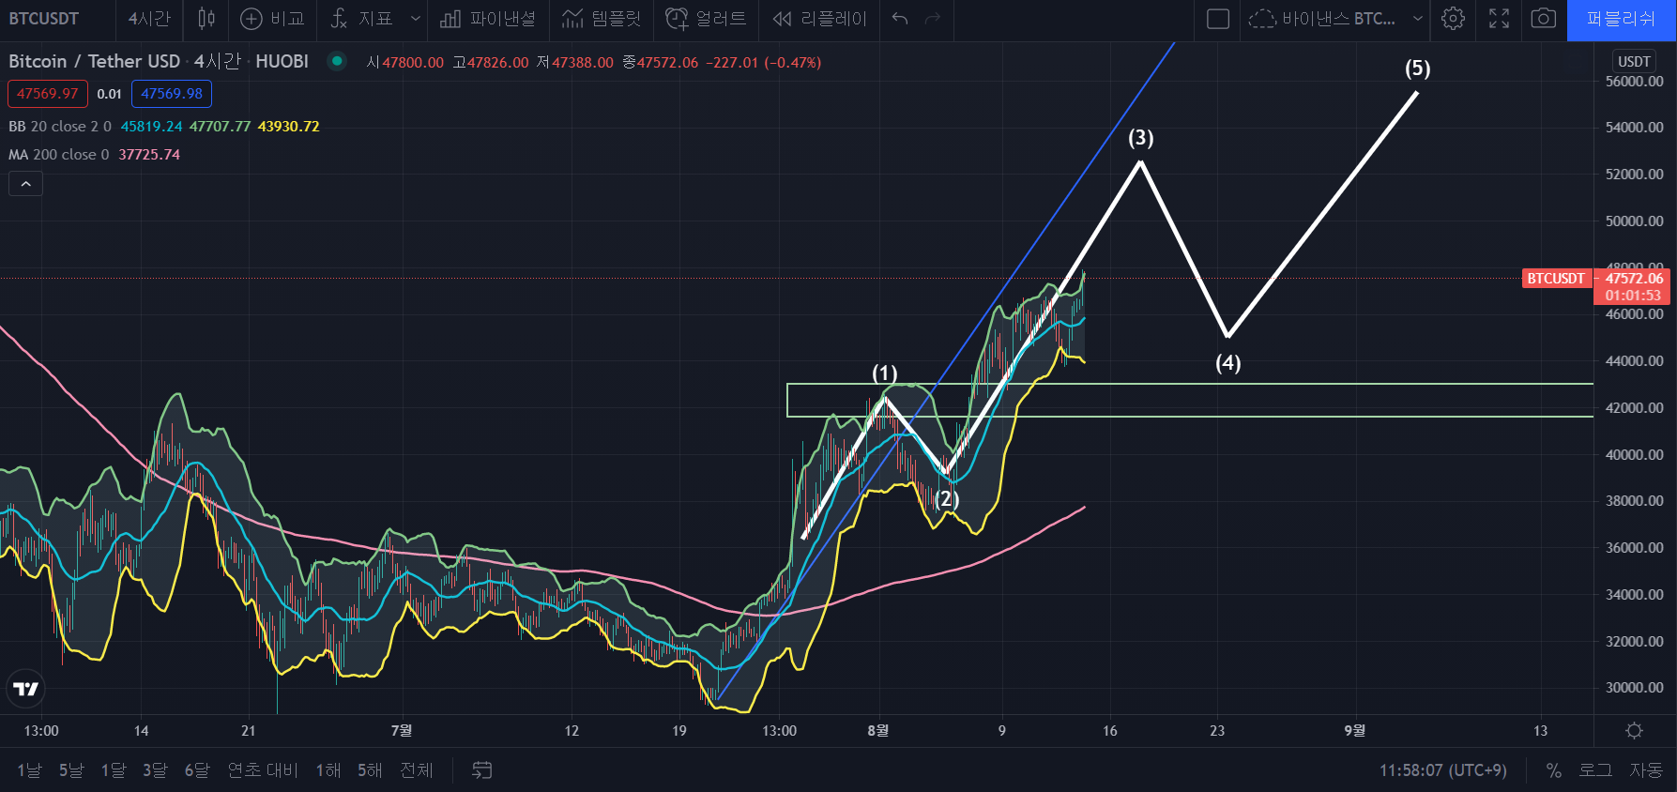Open the time axis settings gear
The height and width of the screenshot is (792, 1677).
pyautogui.click(x=1634, y=731)
